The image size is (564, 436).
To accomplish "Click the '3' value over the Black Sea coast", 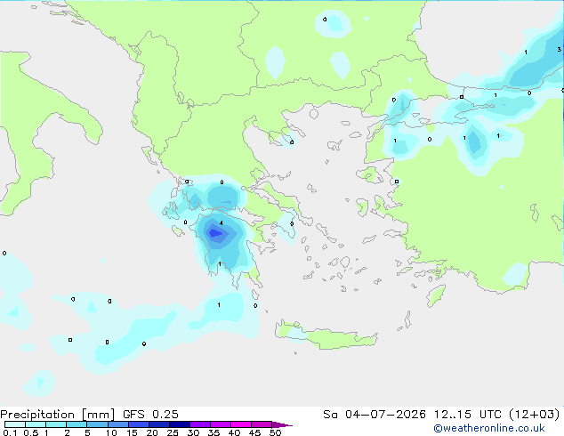I will (x=559, y=49).
